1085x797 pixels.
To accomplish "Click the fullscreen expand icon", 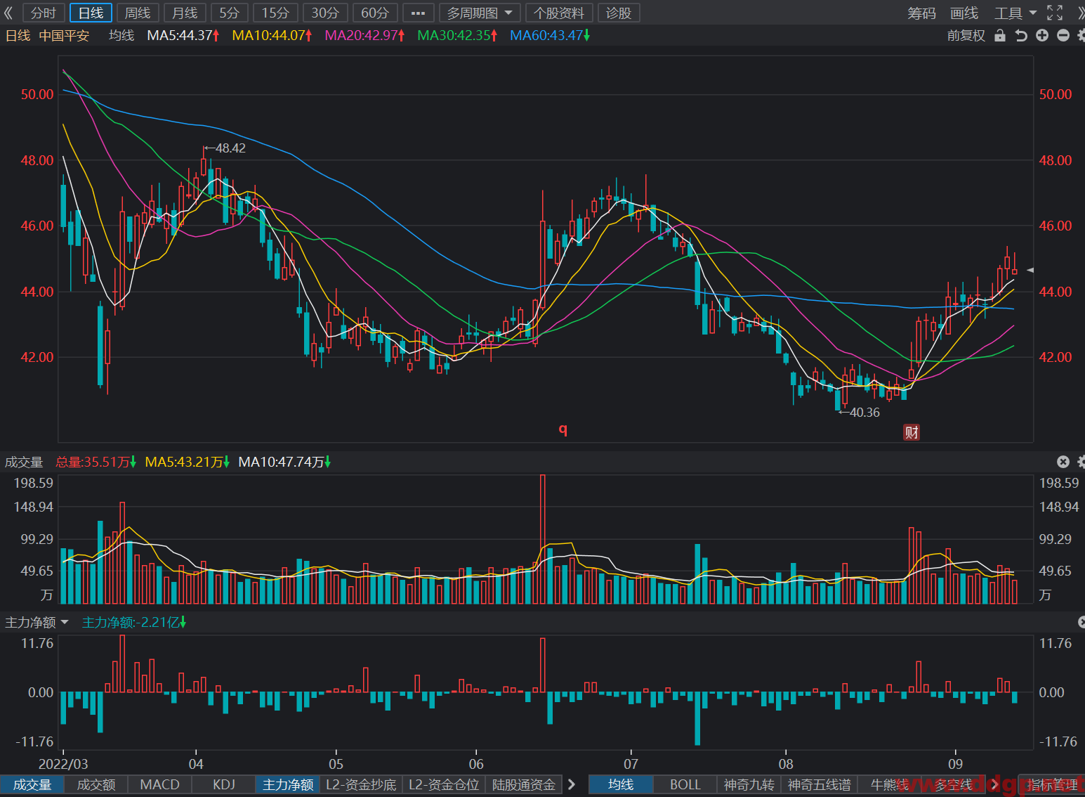I will click(x=1055, y=13).
